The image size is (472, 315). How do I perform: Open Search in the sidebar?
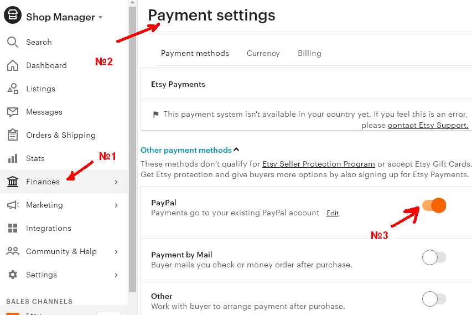[64, 42]
